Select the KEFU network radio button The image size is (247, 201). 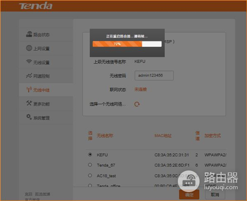coord(90,154)
